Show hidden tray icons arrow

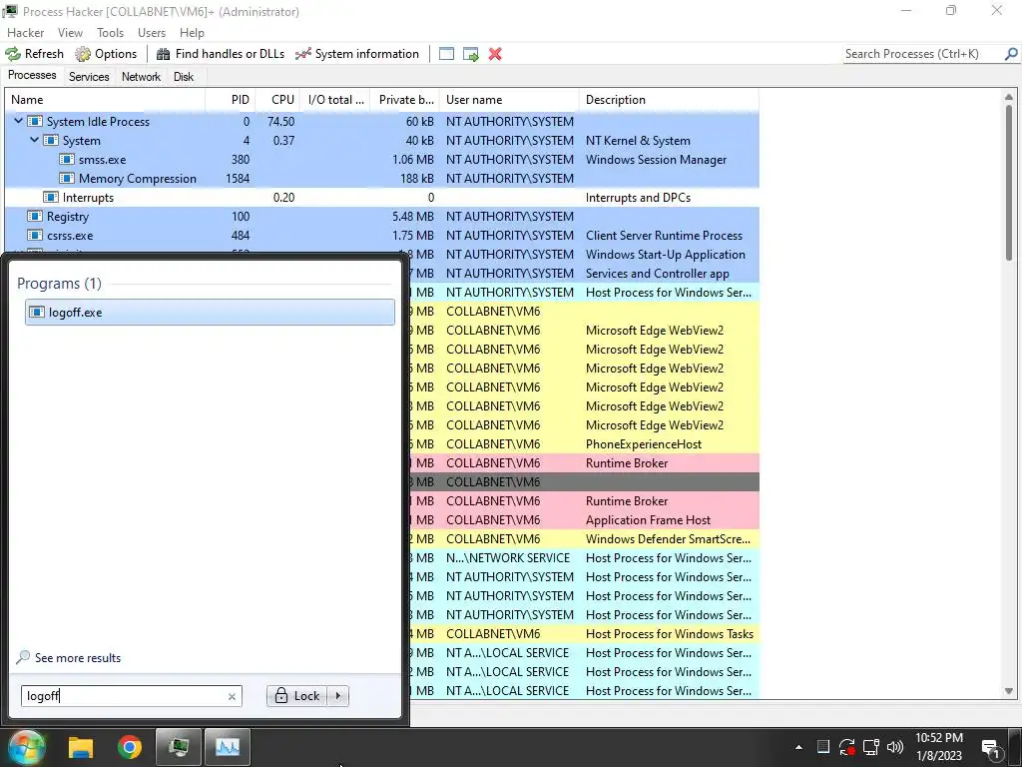(798, 747)
